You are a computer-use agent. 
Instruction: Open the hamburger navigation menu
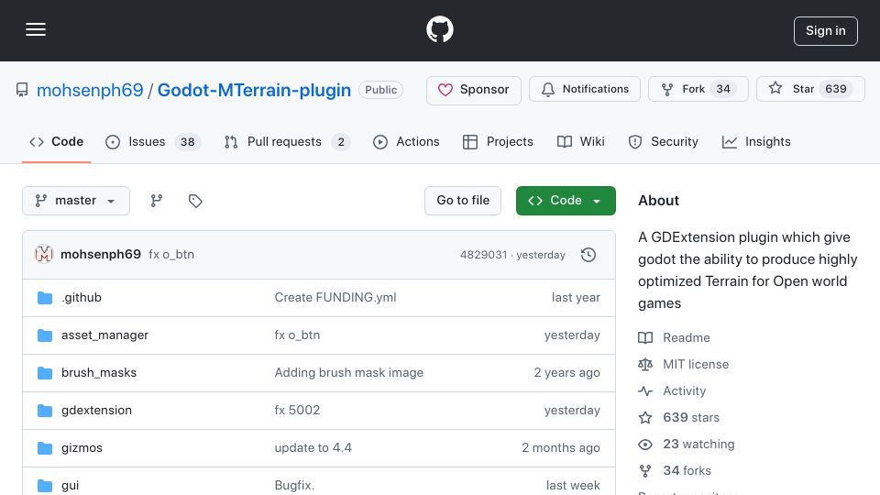pyautogui.click(x=36, y=29)
